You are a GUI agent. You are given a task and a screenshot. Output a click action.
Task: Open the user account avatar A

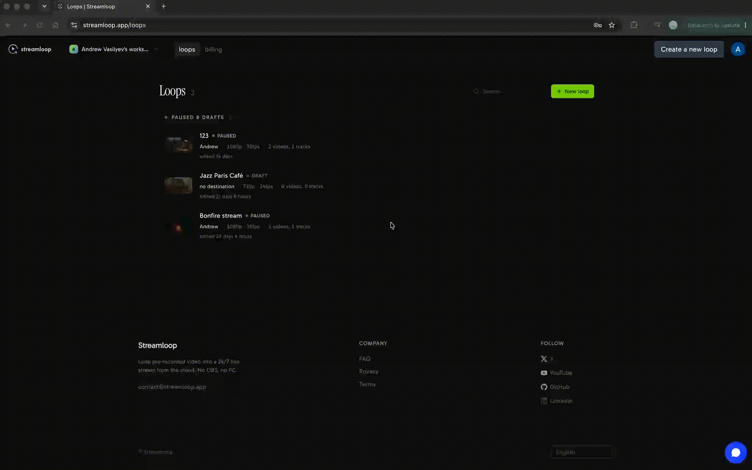click(x=738, y=49)
